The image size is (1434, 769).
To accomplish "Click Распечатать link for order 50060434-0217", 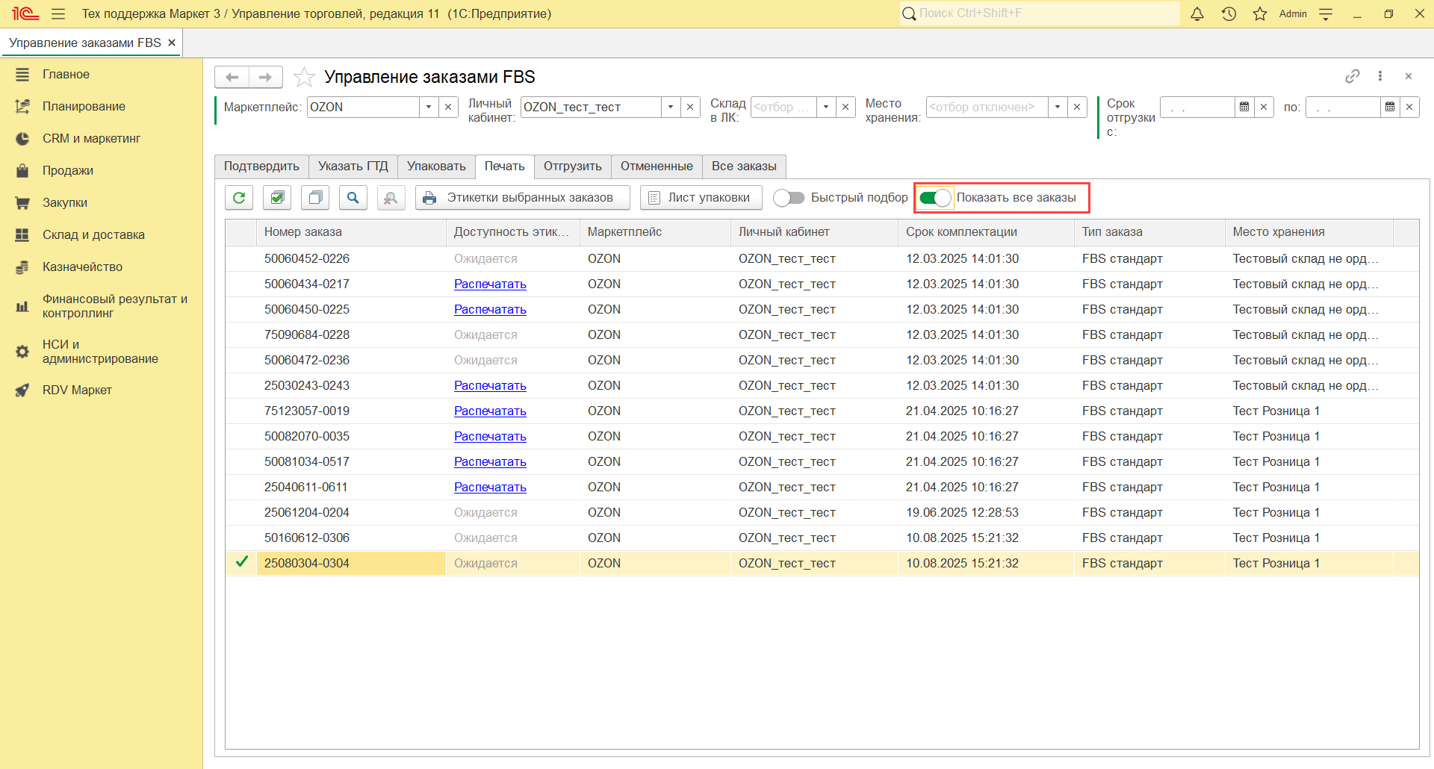I will (x=490, y=284).
